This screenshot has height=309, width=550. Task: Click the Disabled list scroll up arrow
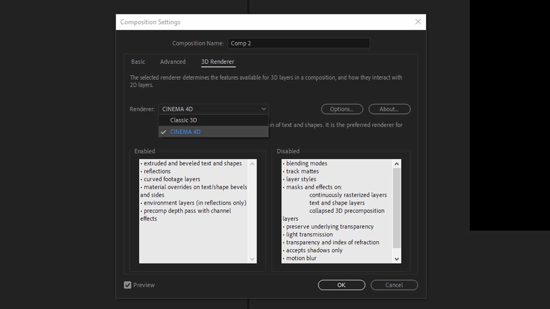(397, 164)
